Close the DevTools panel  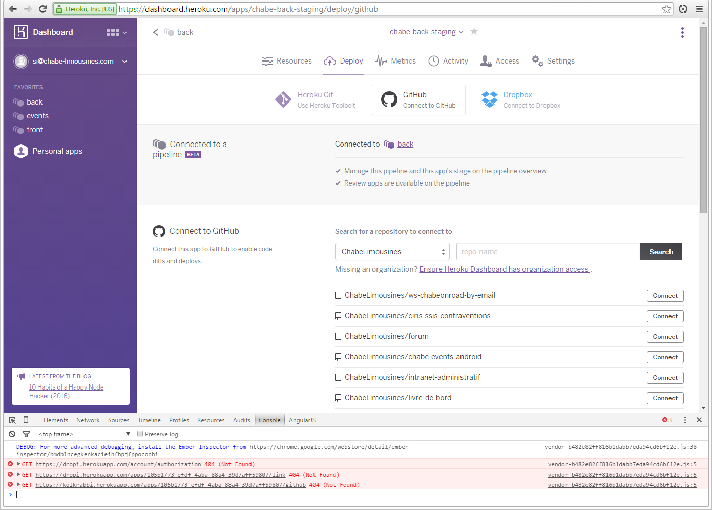pos(699,420)
